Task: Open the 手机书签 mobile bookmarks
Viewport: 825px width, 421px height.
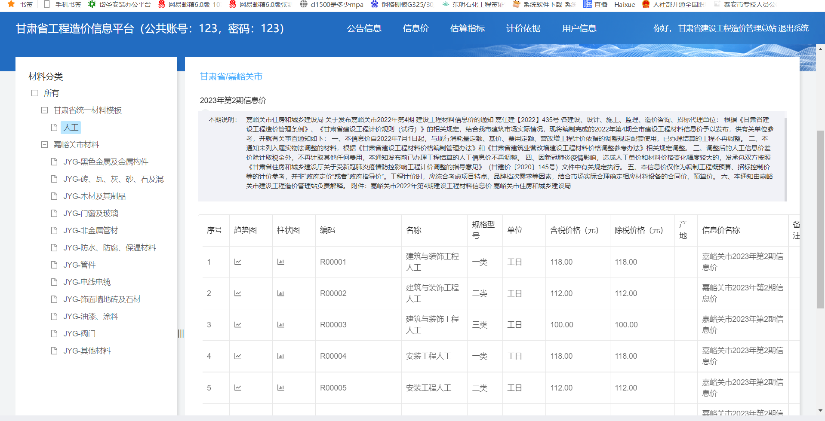Action: [x=63, y=4]
